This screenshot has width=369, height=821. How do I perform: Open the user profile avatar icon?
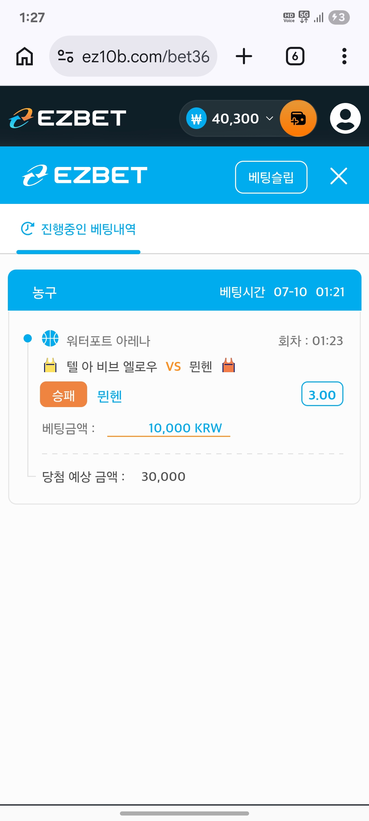pos(345,118)
